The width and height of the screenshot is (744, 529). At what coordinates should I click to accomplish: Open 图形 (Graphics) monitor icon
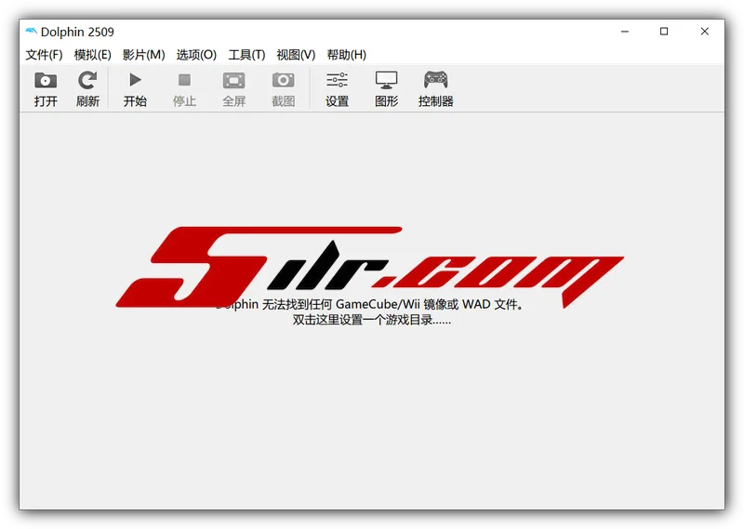(387, 81)
